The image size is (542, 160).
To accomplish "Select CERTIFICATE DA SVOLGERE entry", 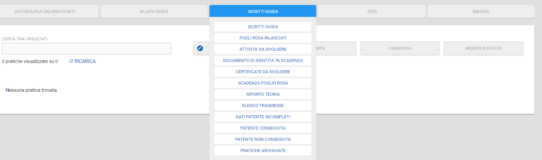I will pos(263,72).
